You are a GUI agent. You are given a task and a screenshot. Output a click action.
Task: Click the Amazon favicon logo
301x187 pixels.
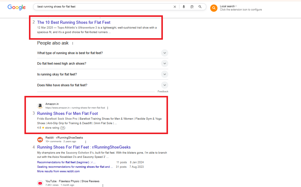click(x=40, y=106)
